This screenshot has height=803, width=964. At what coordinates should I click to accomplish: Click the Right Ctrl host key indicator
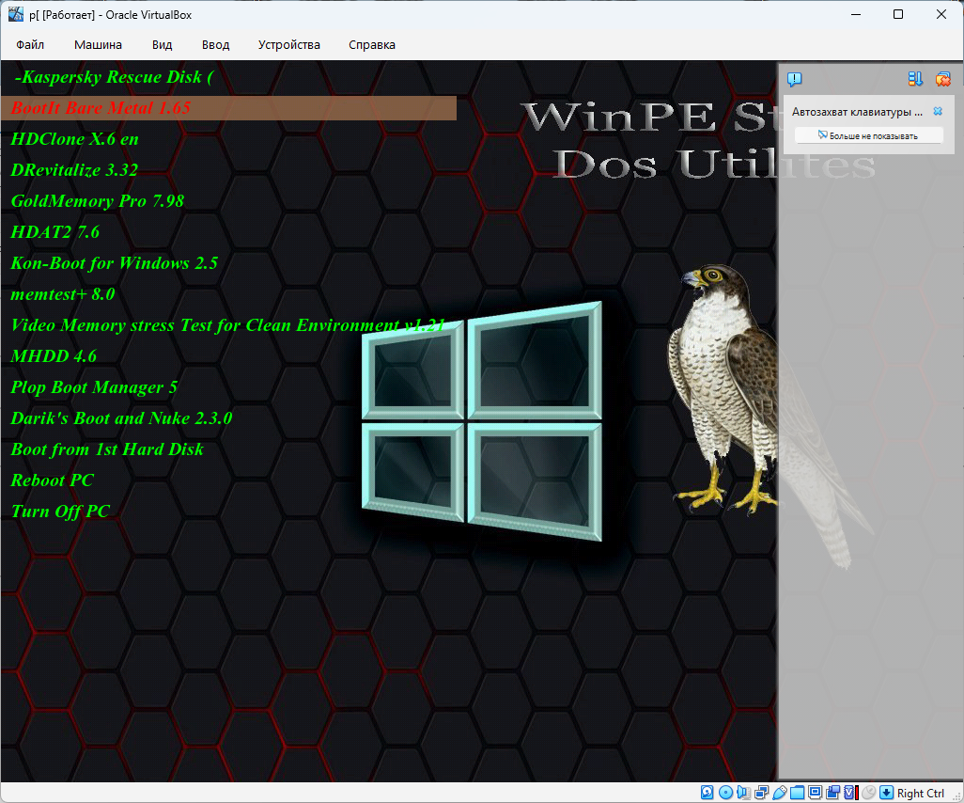point(920,793)
